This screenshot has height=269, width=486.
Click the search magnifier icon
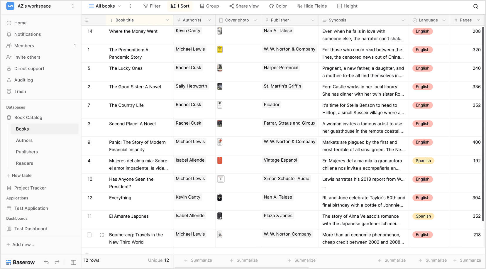click(x=476, y=6)
